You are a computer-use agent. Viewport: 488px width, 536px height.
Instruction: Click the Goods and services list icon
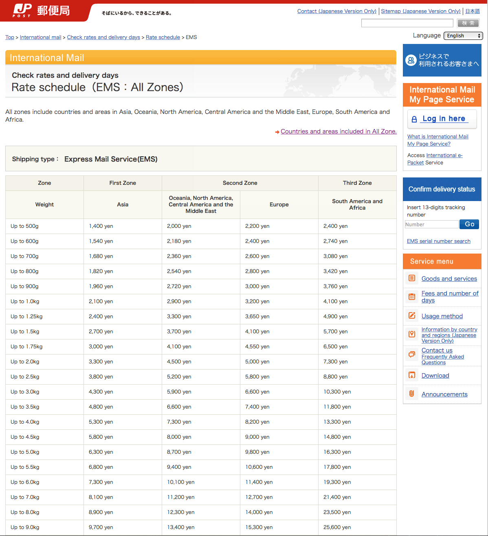point(412,278)
